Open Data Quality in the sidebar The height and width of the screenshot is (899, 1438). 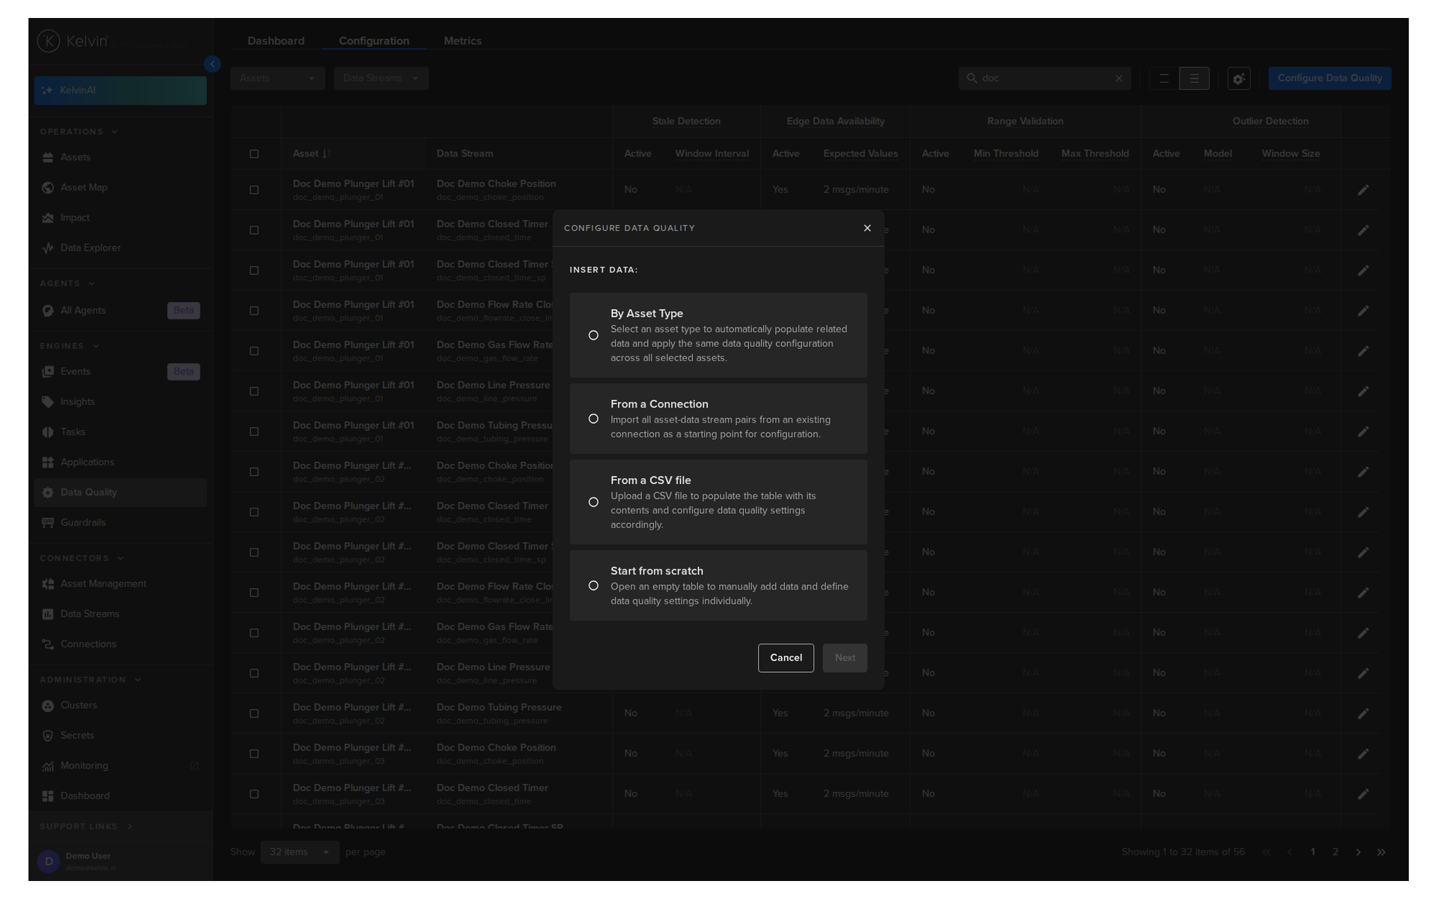click(120, 492)
